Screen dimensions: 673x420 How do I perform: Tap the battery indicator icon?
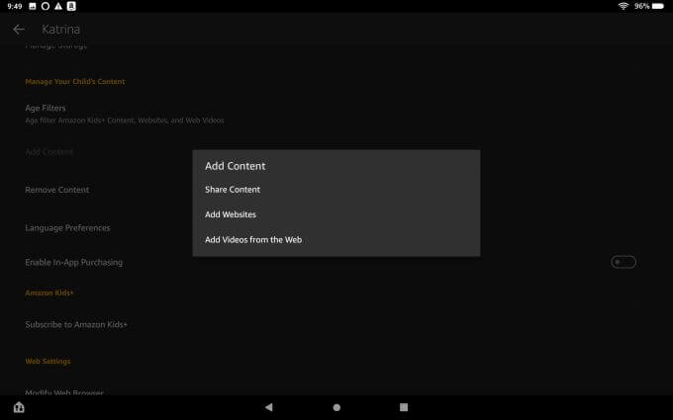(658, 6)
